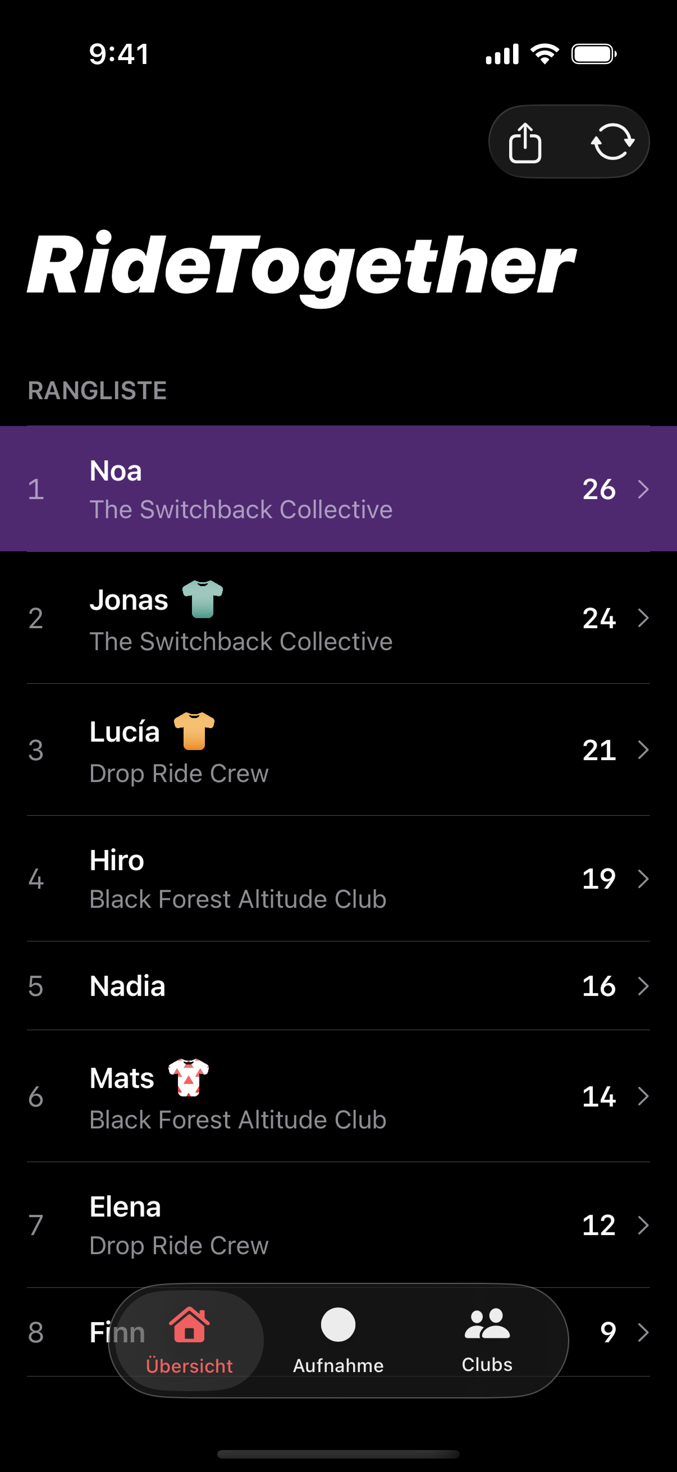Image resolution: width=677 pixels, height=1472 pixels.
Task: Tap the Aufnahme record circle icon
Action: click(338, 1324)
